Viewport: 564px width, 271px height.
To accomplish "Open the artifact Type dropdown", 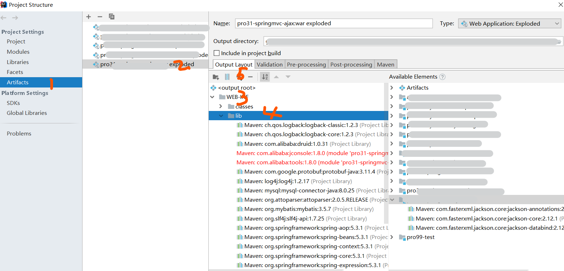I will tap(510, 23).
